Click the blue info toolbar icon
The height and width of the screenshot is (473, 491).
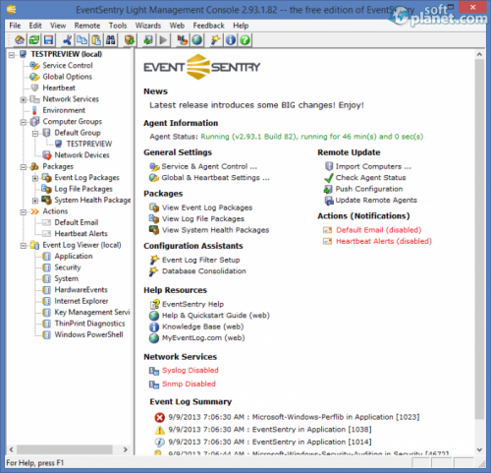point(231,40)
